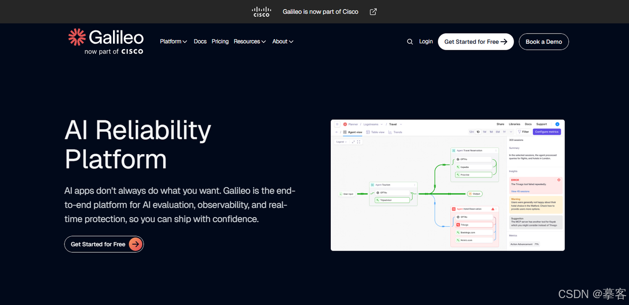Click the target icon on the ERROR card
Viewport: 629px width, 305px height.
559,180
